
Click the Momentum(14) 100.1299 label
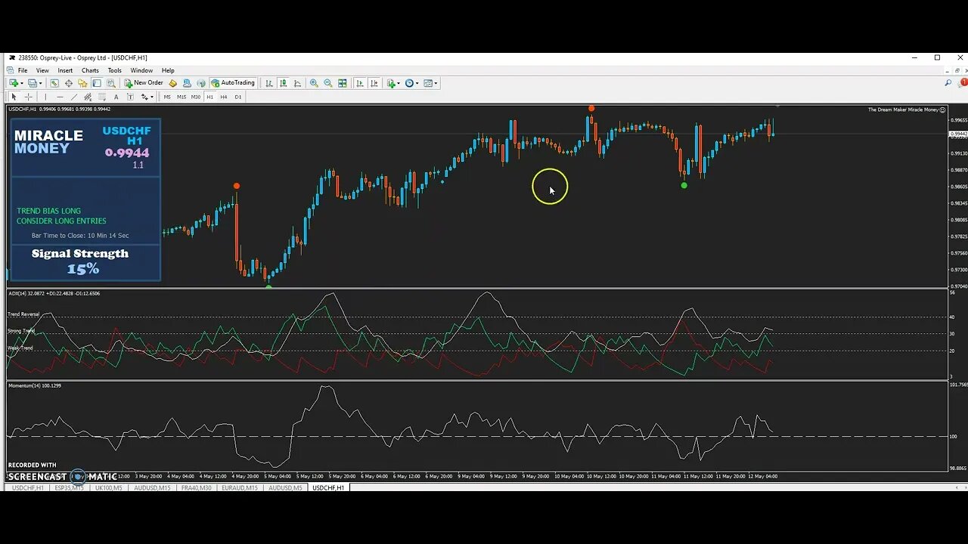point(35,385)
